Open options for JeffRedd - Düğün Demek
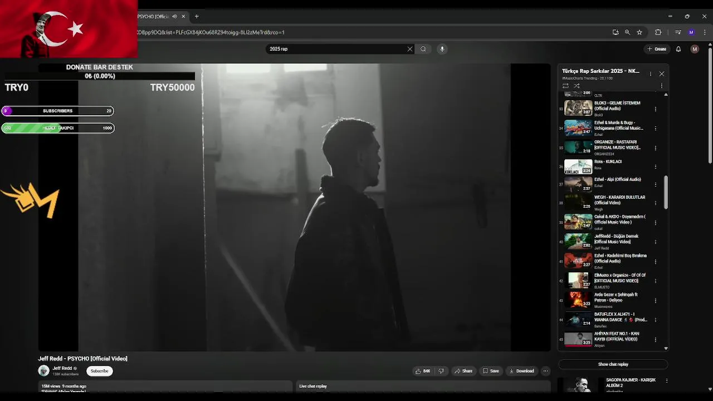The height and width of the screenshot is (401, 713). 655,242
